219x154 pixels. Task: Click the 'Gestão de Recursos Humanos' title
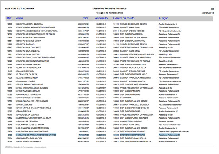click(109, 8)
